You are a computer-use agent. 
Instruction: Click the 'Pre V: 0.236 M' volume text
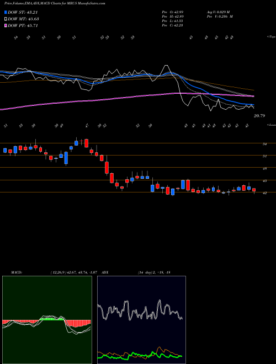220,17
